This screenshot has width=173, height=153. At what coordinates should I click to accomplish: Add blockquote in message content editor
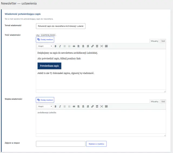74,46
